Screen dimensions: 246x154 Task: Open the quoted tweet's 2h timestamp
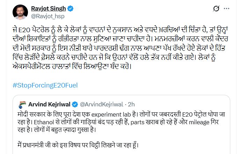131,104
